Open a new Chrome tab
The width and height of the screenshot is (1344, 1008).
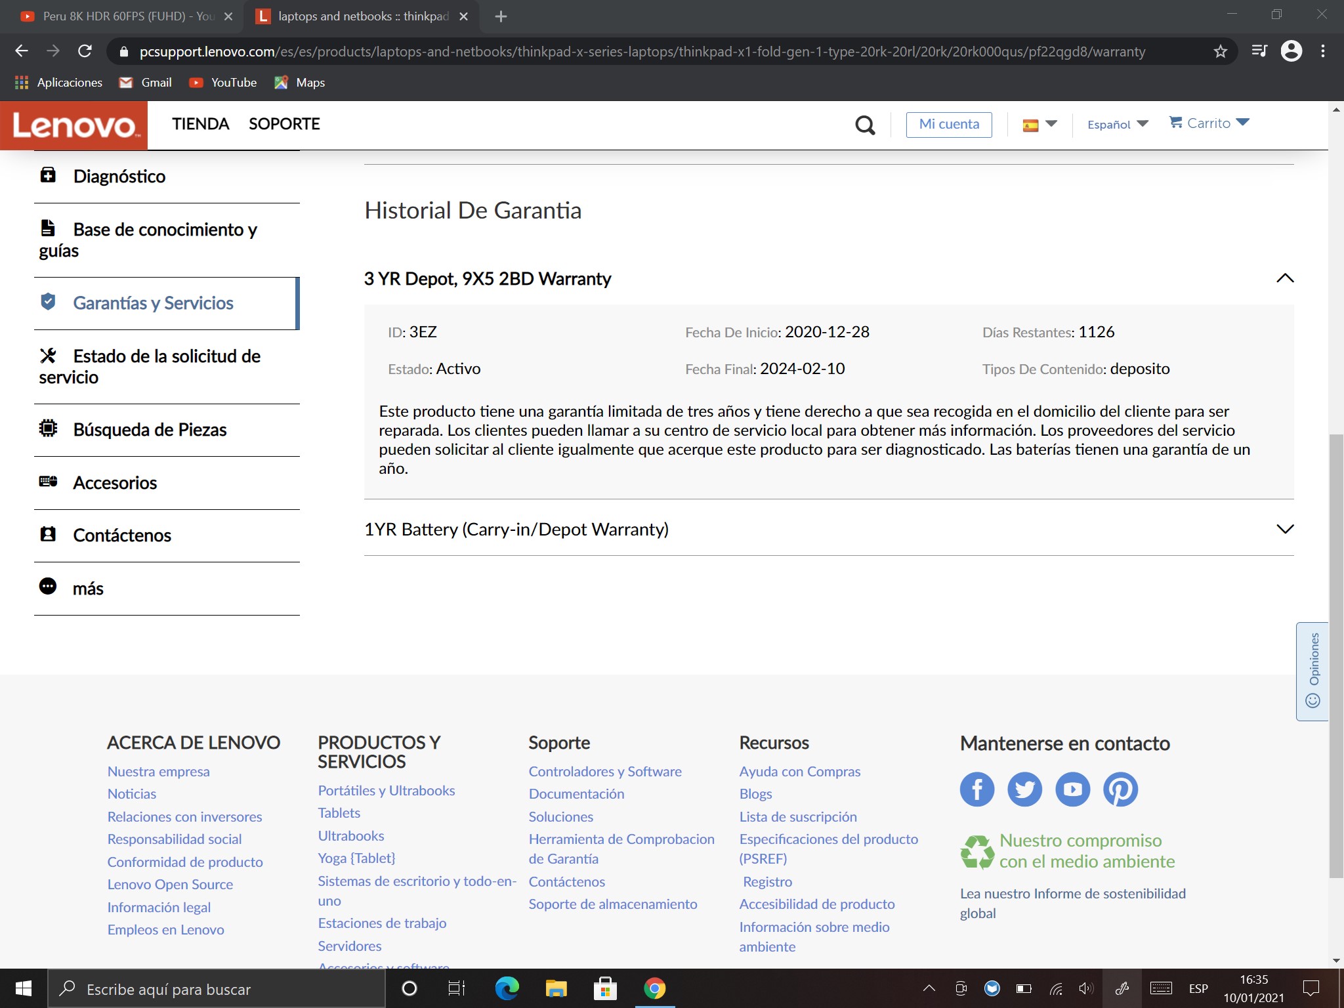(501, 16)
